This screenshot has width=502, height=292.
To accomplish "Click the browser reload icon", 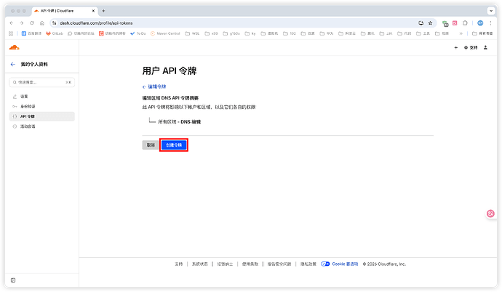I will 32,23.
